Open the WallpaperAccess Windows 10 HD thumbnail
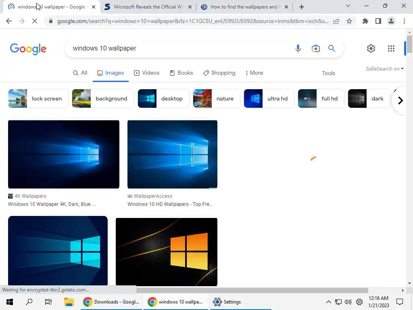The image size is (413, 310). pyautogui.click(x=172, y=155)
